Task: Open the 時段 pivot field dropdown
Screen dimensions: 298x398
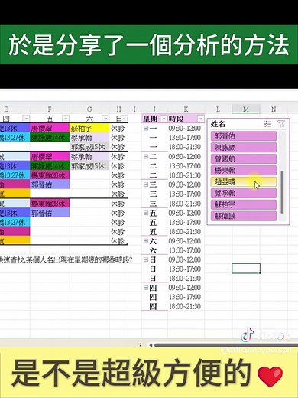Action: (x=201, y=119)
